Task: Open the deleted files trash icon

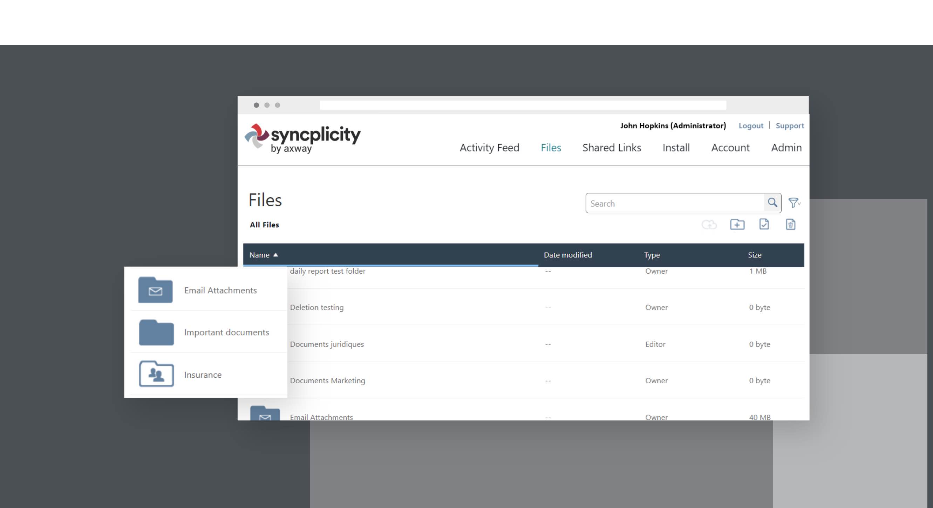Action: 791,225
